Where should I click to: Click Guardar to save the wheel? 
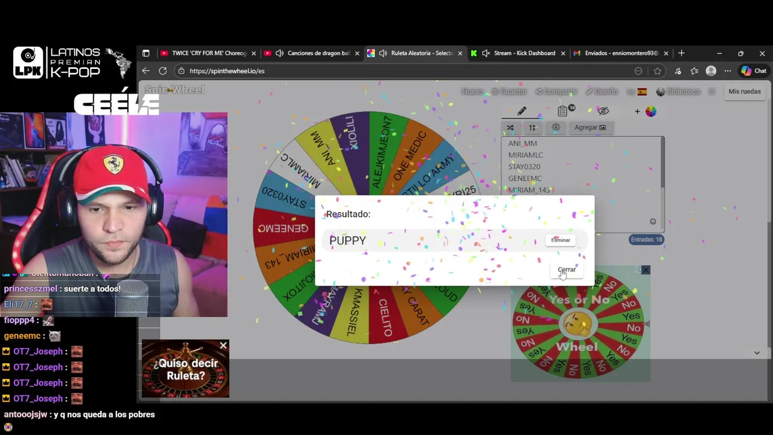(x=509, y=92)
